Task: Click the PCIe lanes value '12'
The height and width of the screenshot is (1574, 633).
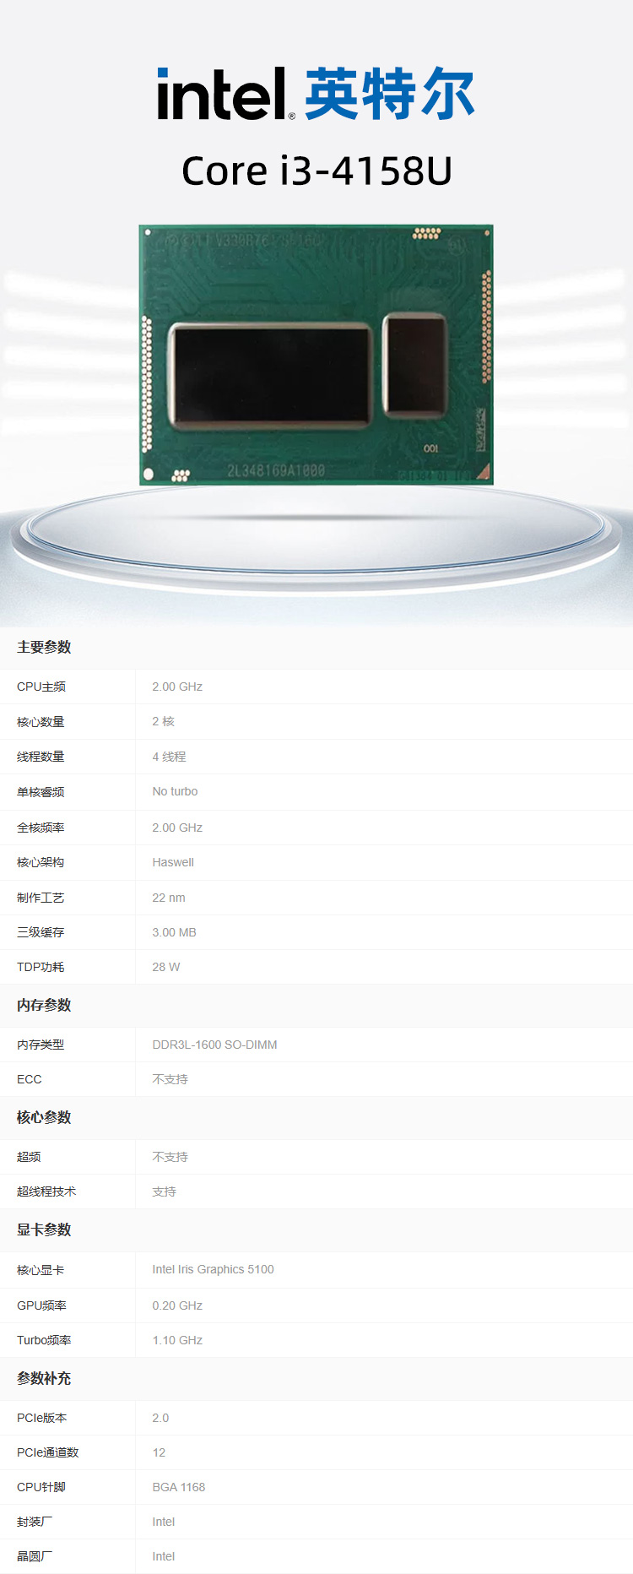Action: pyautogui.click(x=159, y=1452)
